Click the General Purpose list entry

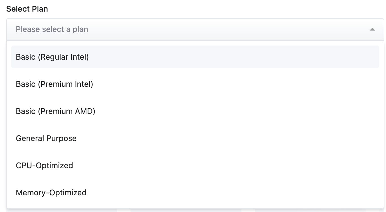point(46,138)
